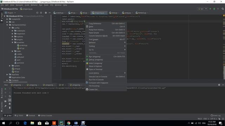Click the EliteBook 8570w breadcrumb in navigation bar
Image resolution: width=225 pixels, height=126 pixels.
[x=10, y=9]
